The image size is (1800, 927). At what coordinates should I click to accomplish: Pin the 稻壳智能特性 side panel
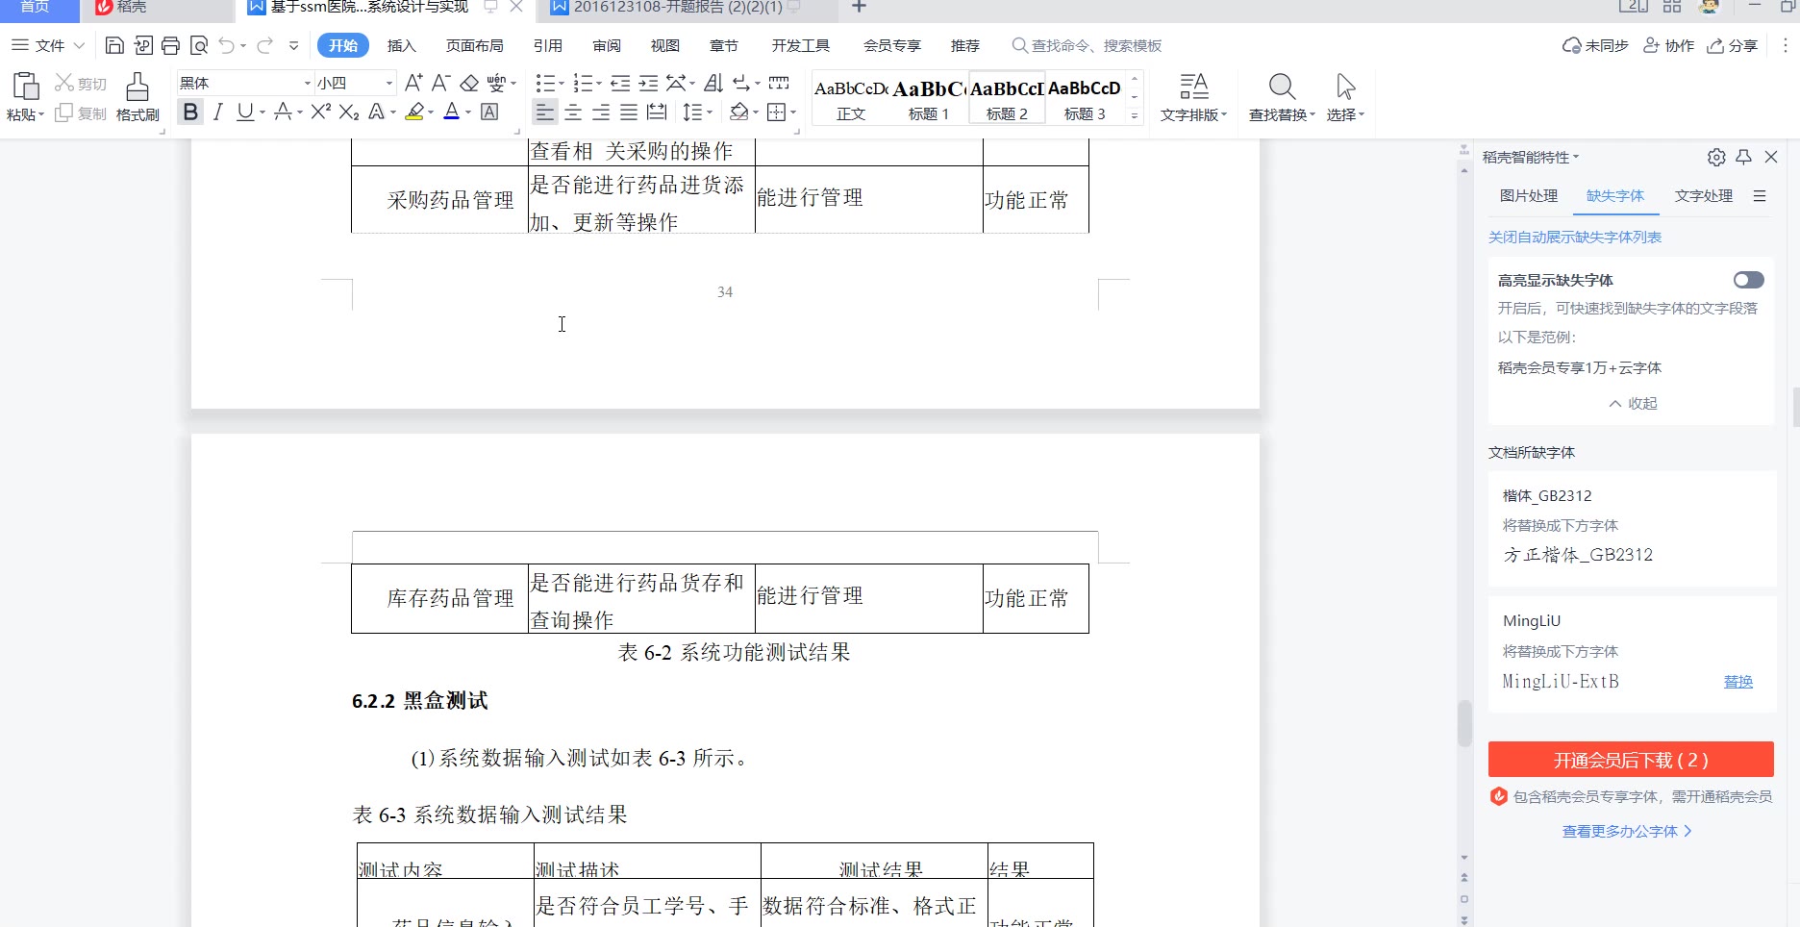1743,157
